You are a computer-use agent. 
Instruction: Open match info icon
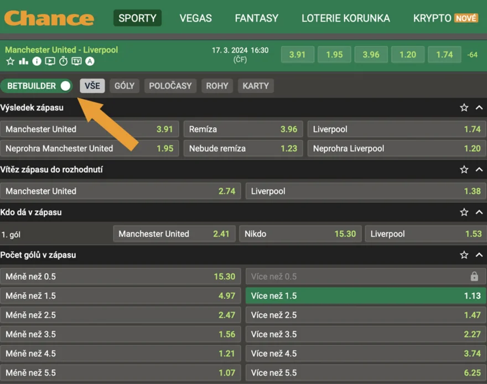pyautogui.click(x=37, y=61)
